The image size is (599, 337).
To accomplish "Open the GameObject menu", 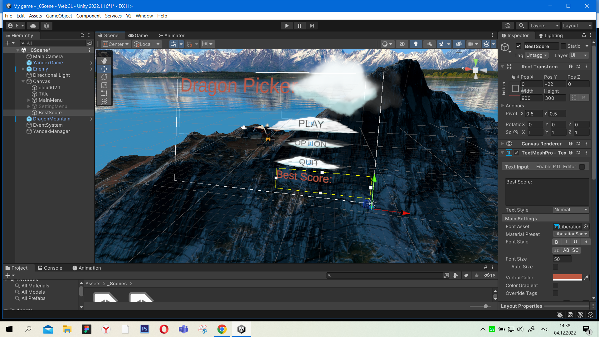I will 59,16.
